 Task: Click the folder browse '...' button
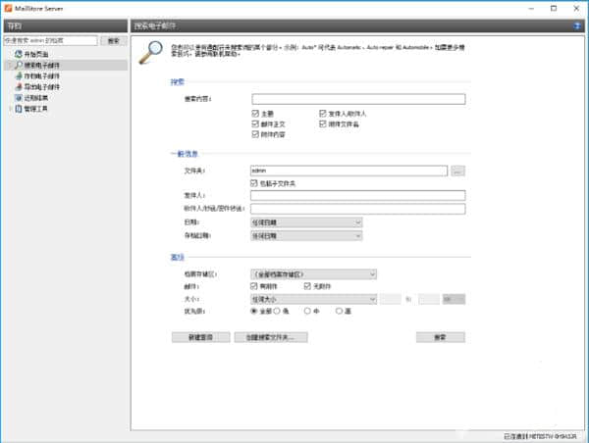pyautogui.click(x=457, y=171)
